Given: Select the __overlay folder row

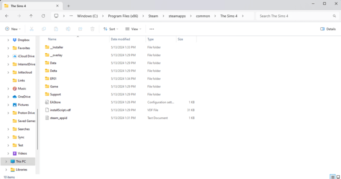Looking at the screenshot, I should pos(121,55).
